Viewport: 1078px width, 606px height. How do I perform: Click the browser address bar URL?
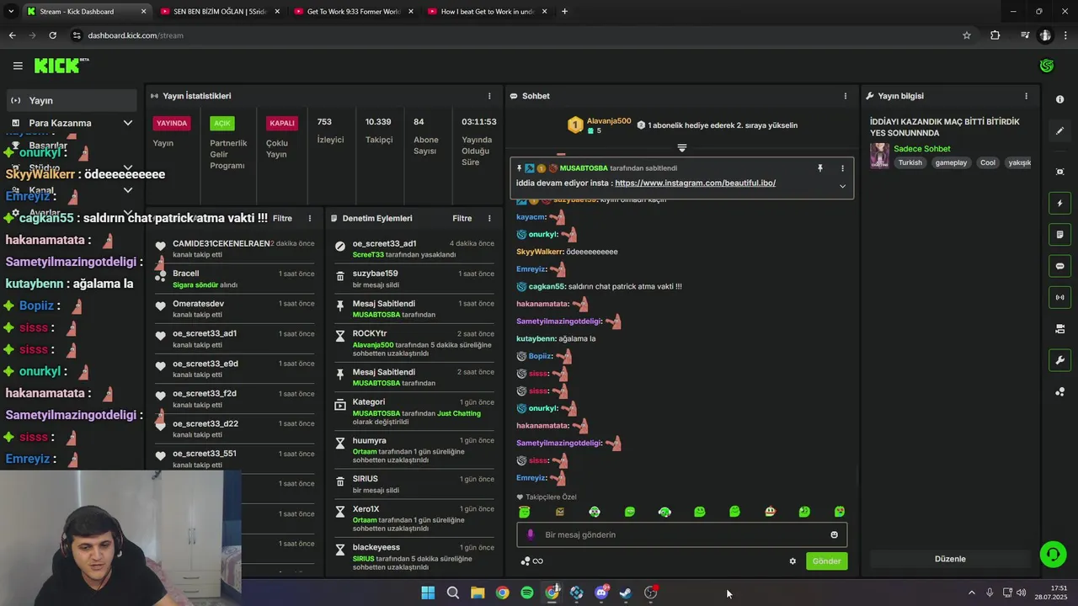pos(136,35)
